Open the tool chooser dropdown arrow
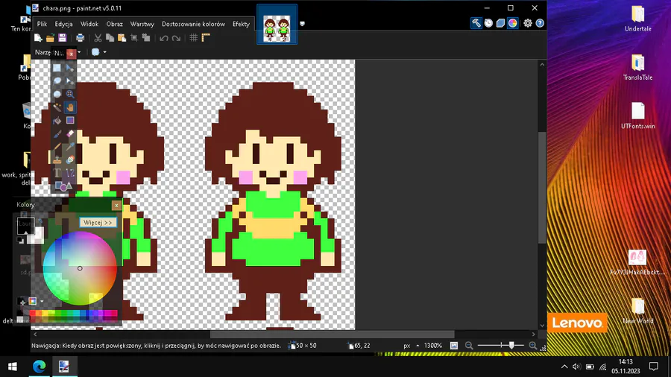Screen dimensions: 671x377 (79, 52)
